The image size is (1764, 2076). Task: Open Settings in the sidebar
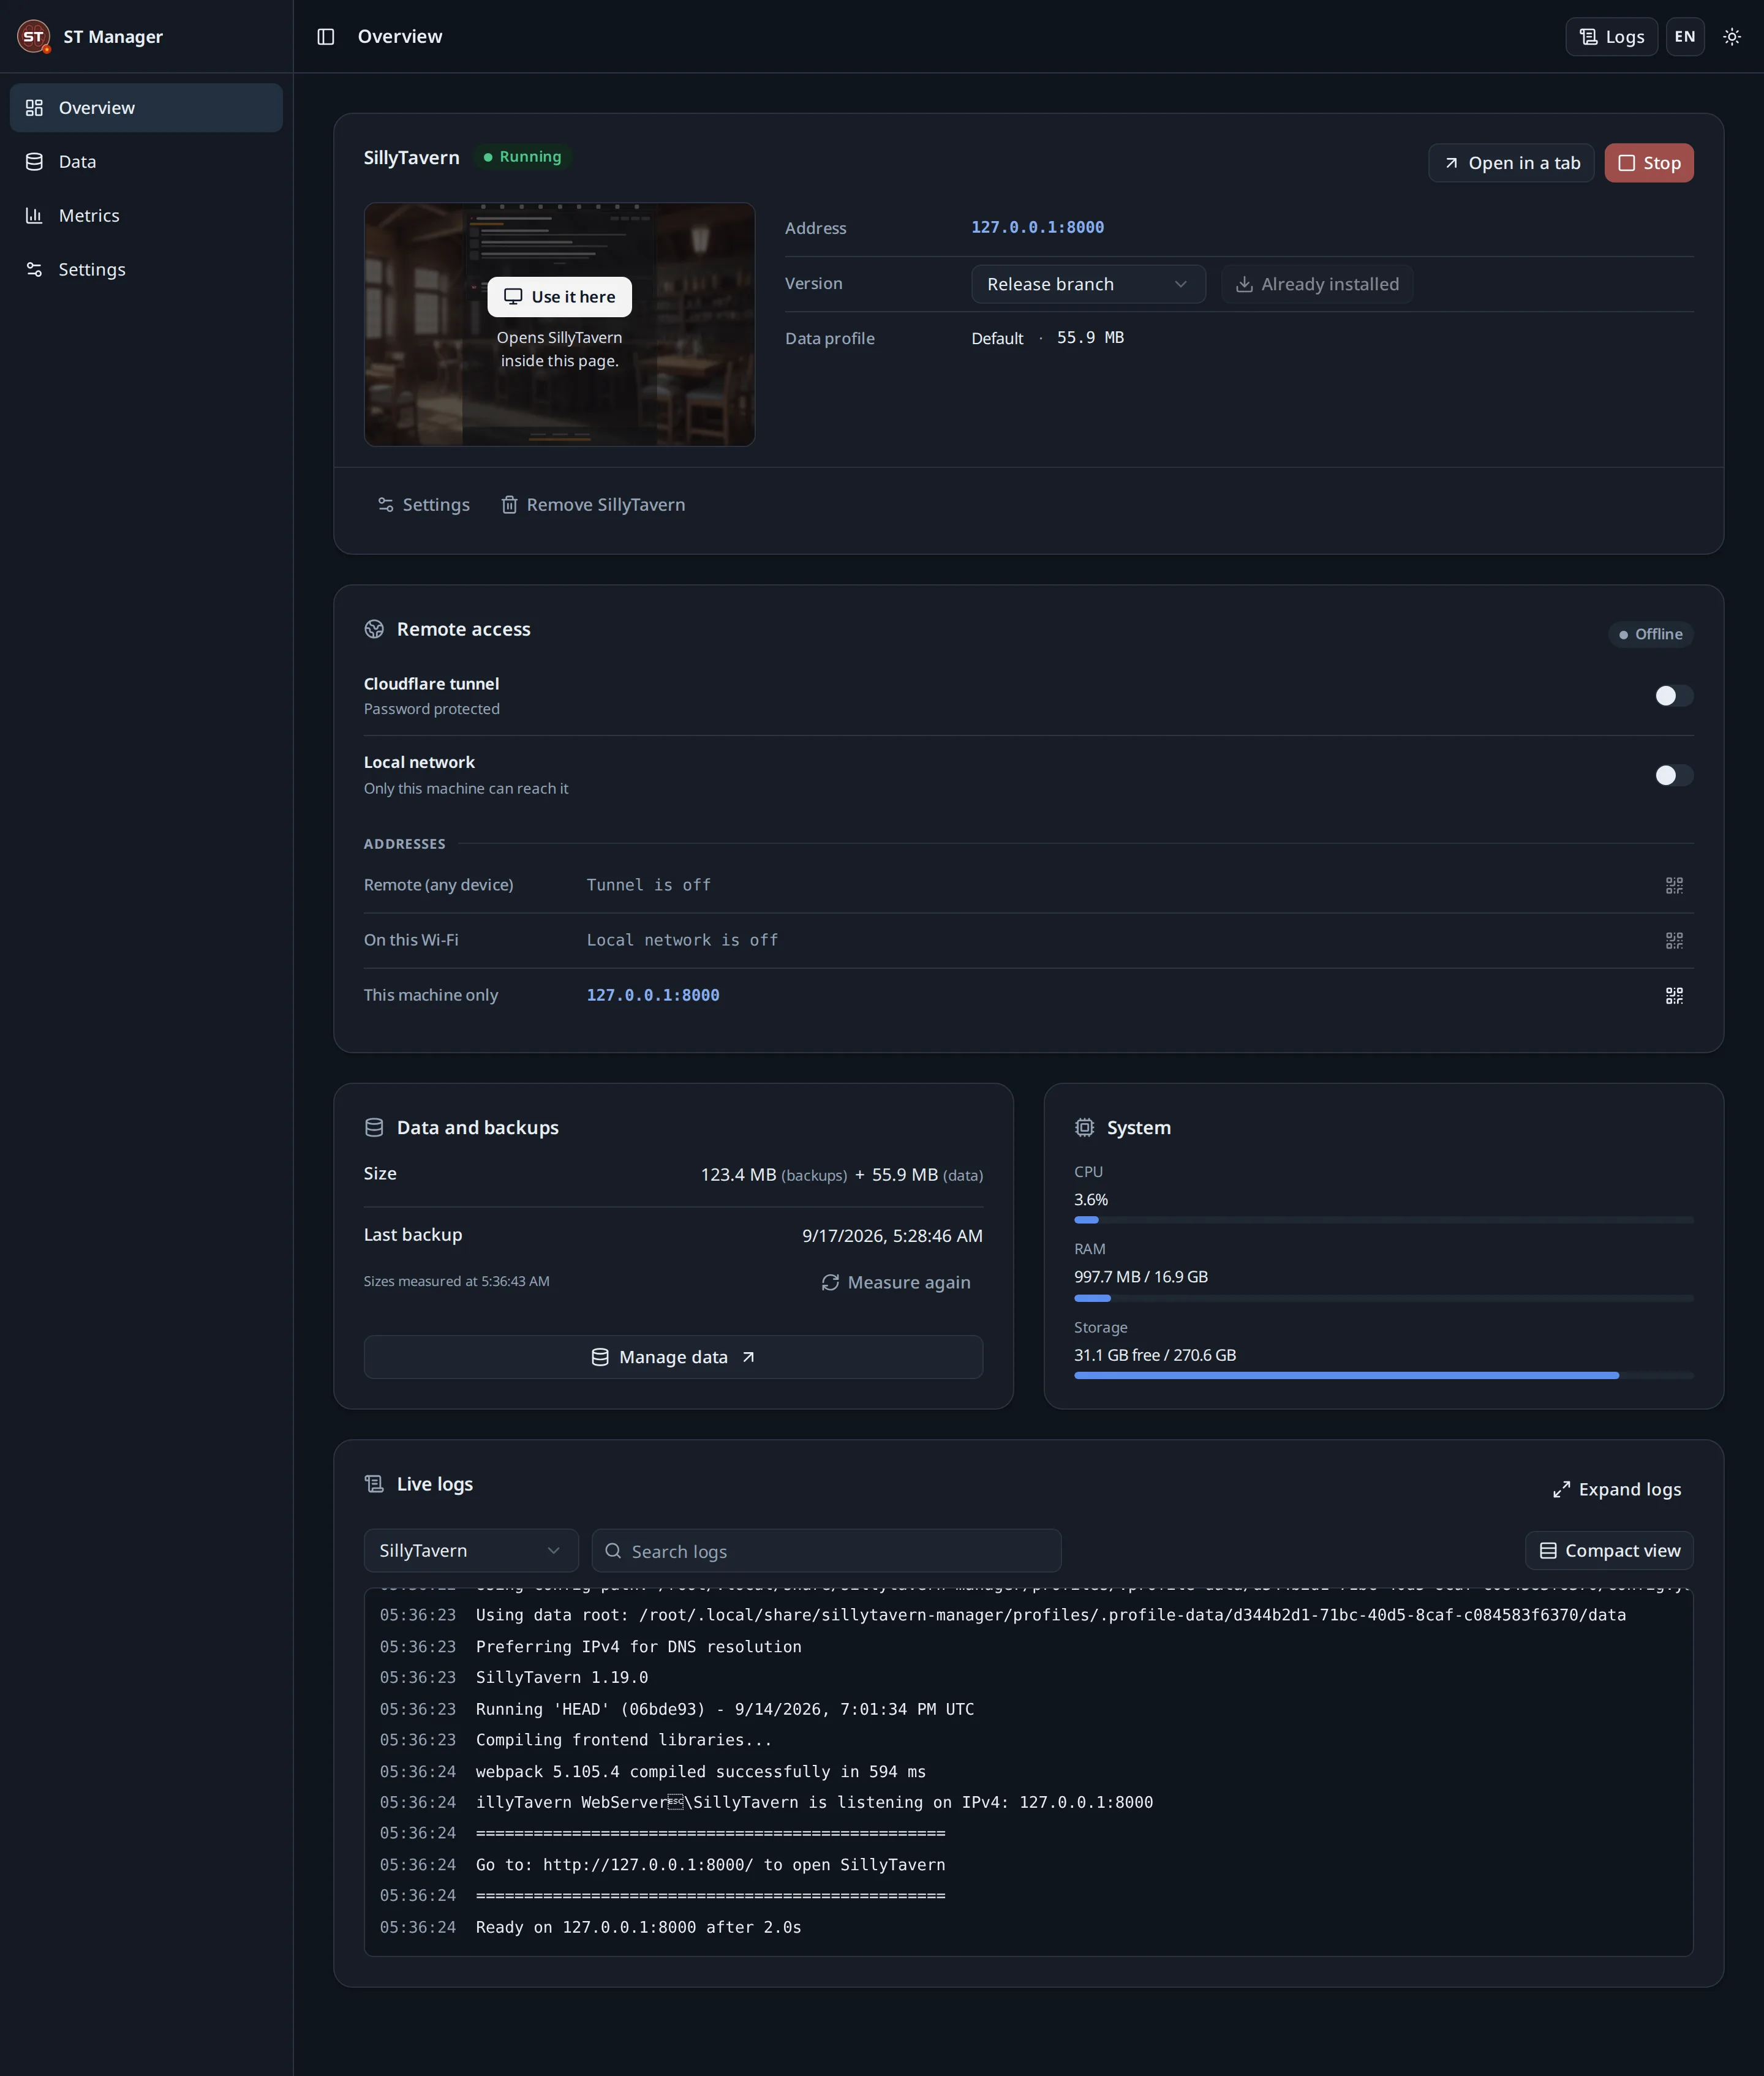coord(146,270)
